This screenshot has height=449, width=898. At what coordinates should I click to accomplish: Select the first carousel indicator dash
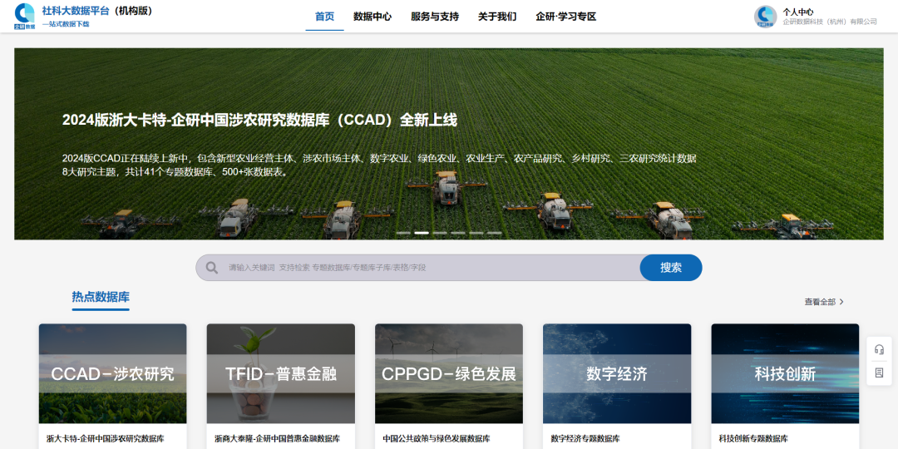(403, 233)
